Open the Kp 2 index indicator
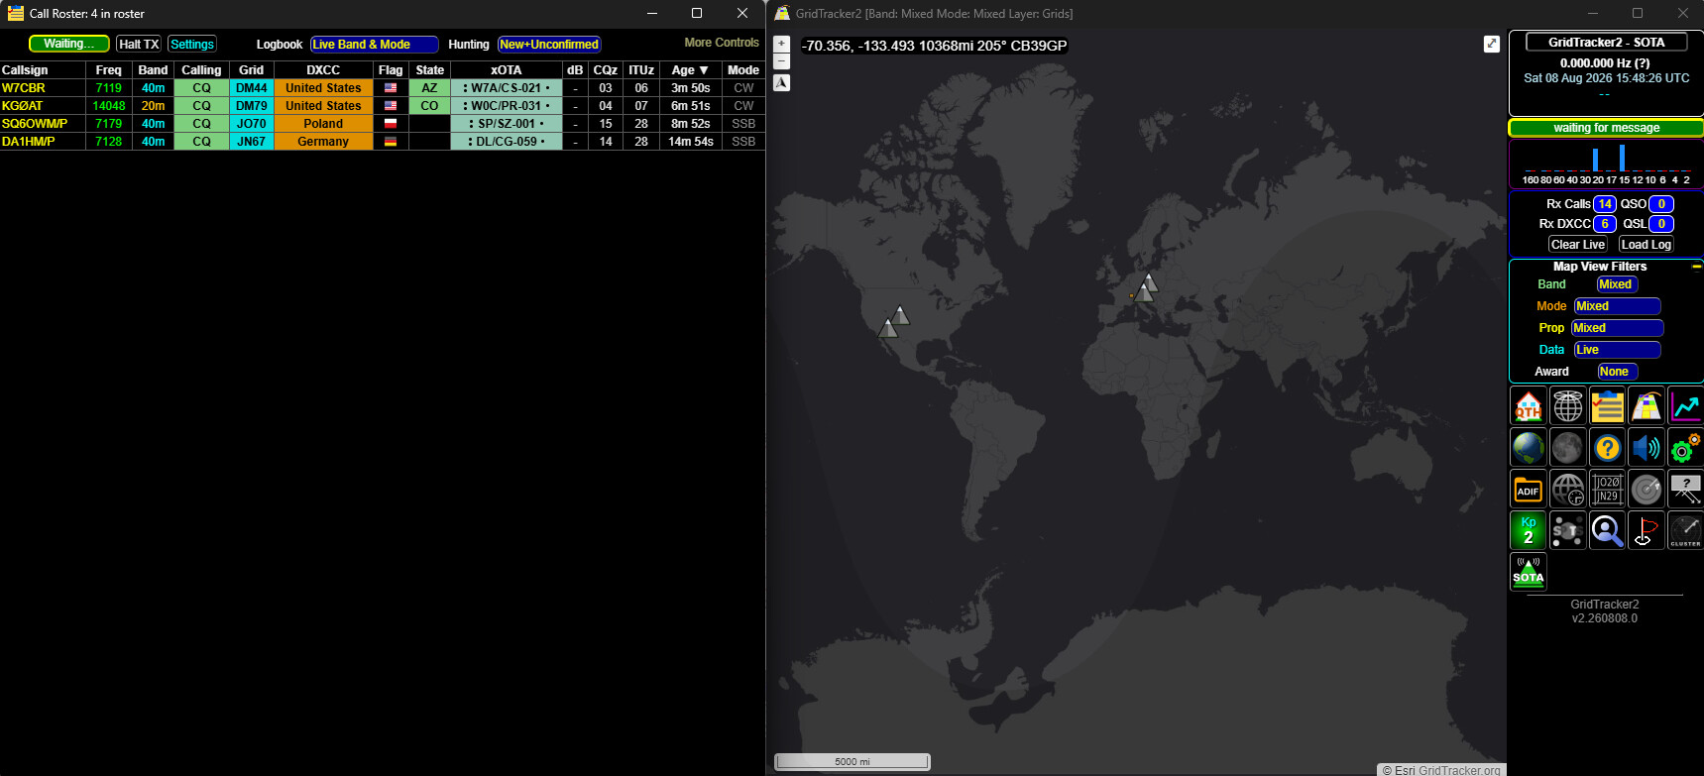The image size is (1704, 776). pos(1529,530)
